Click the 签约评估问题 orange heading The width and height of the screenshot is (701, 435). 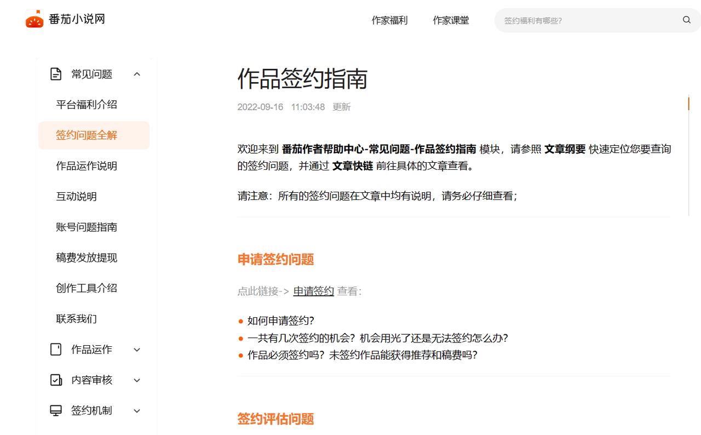(x=275, y=419)
